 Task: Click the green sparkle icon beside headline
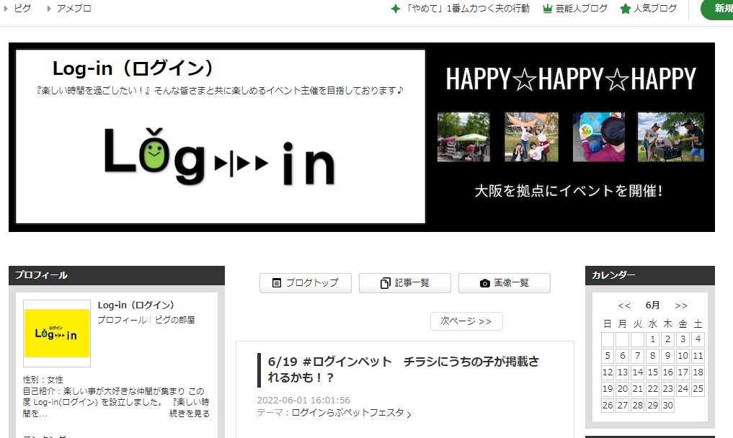(396, 9)
